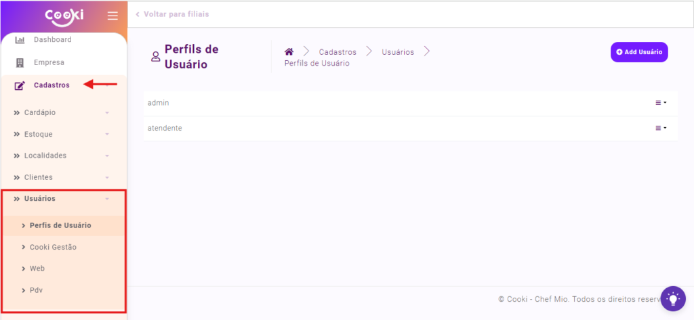Open the Pdv submenu item
This screenshot has height=320, width=694.
pos(37,290)
